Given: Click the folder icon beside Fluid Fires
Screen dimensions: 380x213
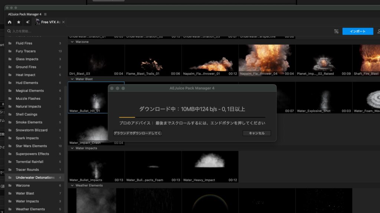Looking at the screenshot, I should coord(10,43).
